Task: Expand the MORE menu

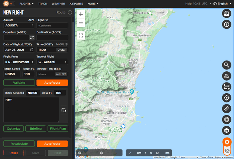Action: (93, 4)
